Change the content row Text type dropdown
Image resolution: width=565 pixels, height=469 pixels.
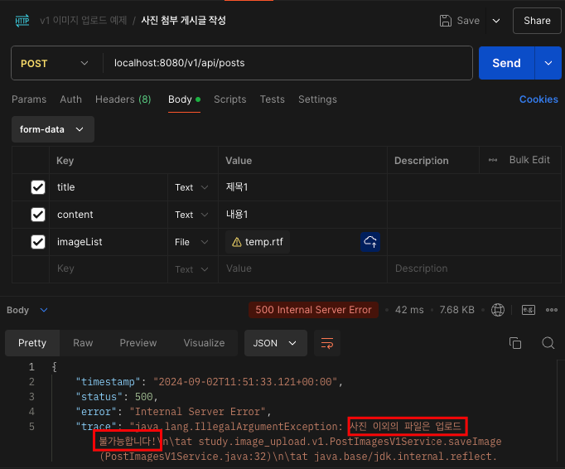pos(191,215)
